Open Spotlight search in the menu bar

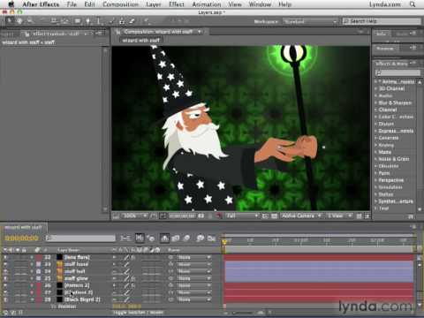[x=413, y=4]
